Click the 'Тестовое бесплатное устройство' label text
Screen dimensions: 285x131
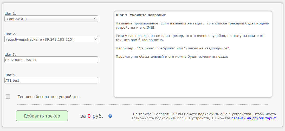point(49,97)
